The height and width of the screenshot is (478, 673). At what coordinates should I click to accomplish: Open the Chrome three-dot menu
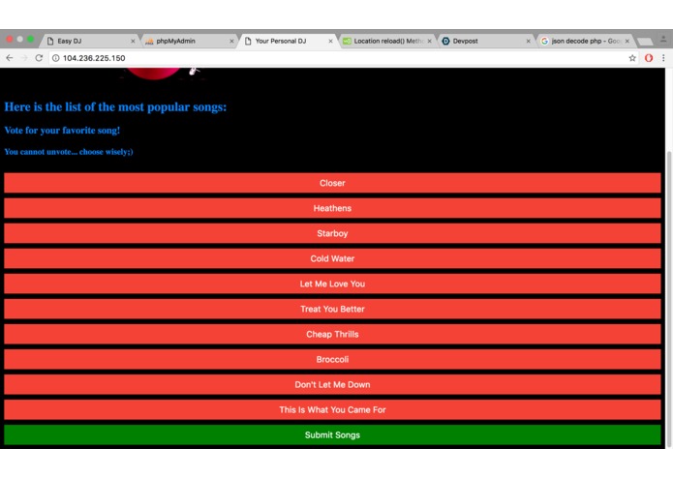coord(663,58)
